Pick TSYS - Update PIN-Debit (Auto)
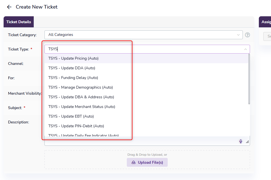The height and width of the screenshot is (180, 271). (76, 126)
